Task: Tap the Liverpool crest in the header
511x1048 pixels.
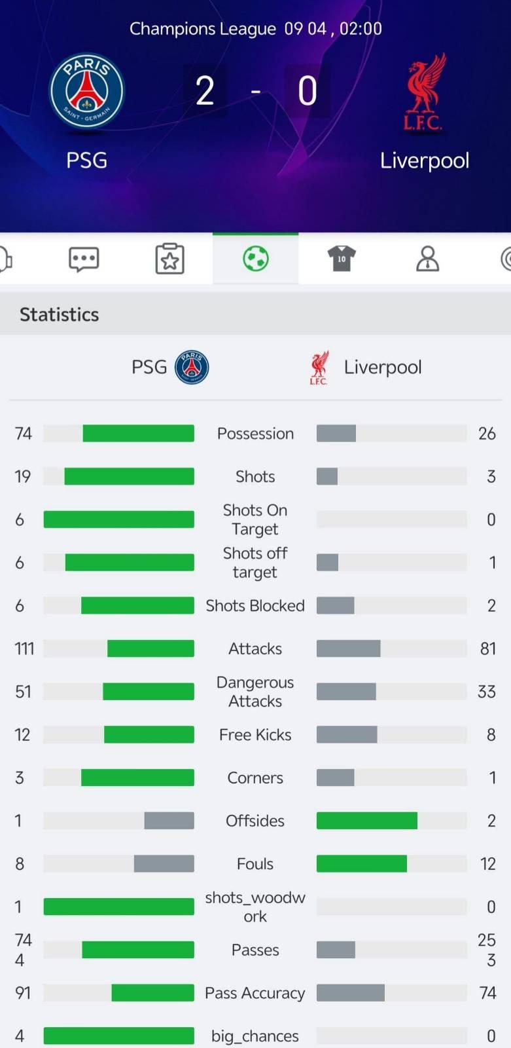Action: (424, 92)
